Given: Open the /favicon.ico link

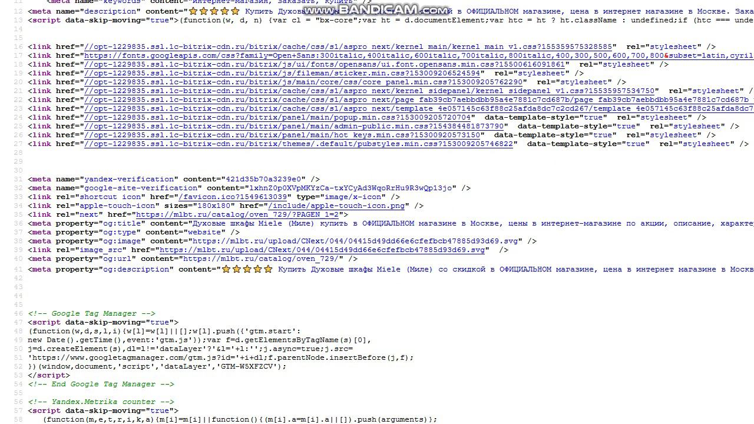Looking at the screenshot, I should coord(233,197).
